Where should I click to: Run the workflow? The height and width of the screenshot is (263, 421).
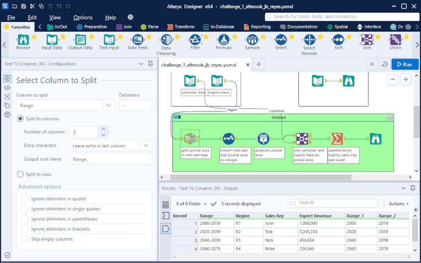coord(405,64)
